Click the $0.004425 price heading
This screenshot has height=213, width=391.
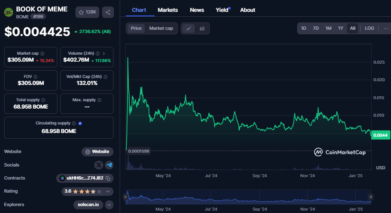(x=37, y=32)
